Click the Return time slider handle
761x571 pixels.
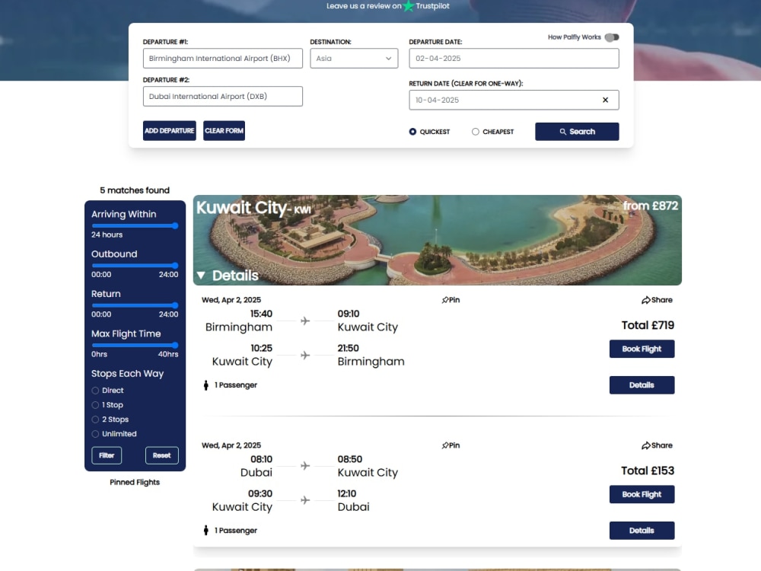point(175,305)
